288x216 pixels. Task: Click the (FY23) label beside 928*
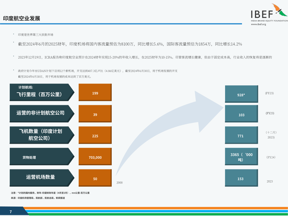pyautogui.click(x=270, y=93)
